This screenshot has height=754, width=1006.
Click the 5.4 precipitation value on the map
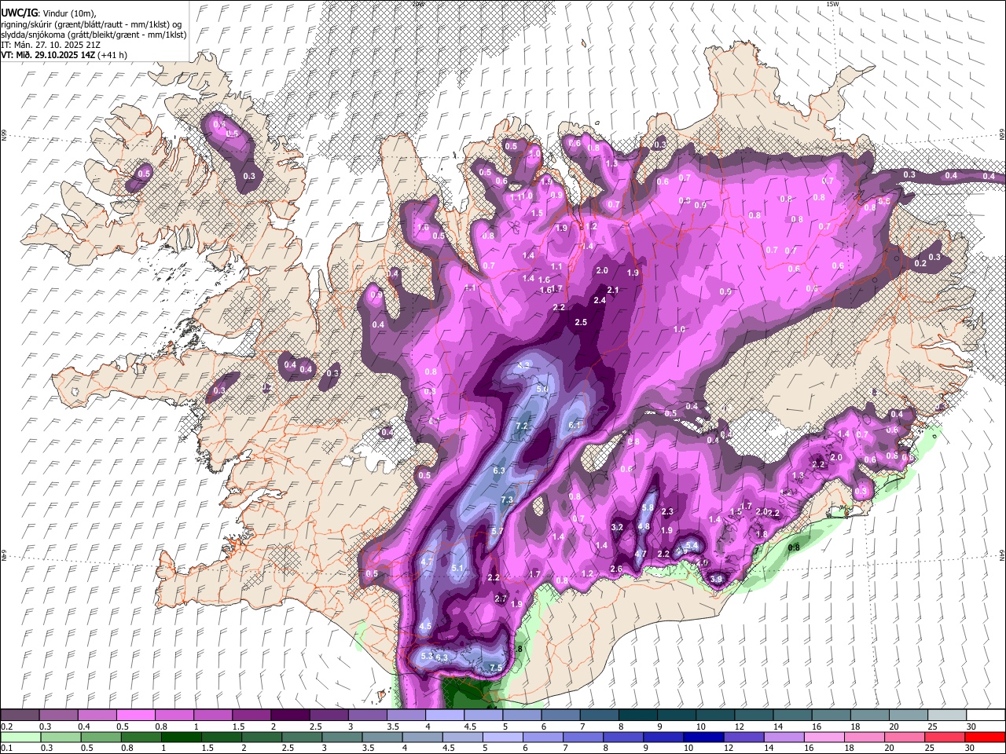click(x=692, y=546)
